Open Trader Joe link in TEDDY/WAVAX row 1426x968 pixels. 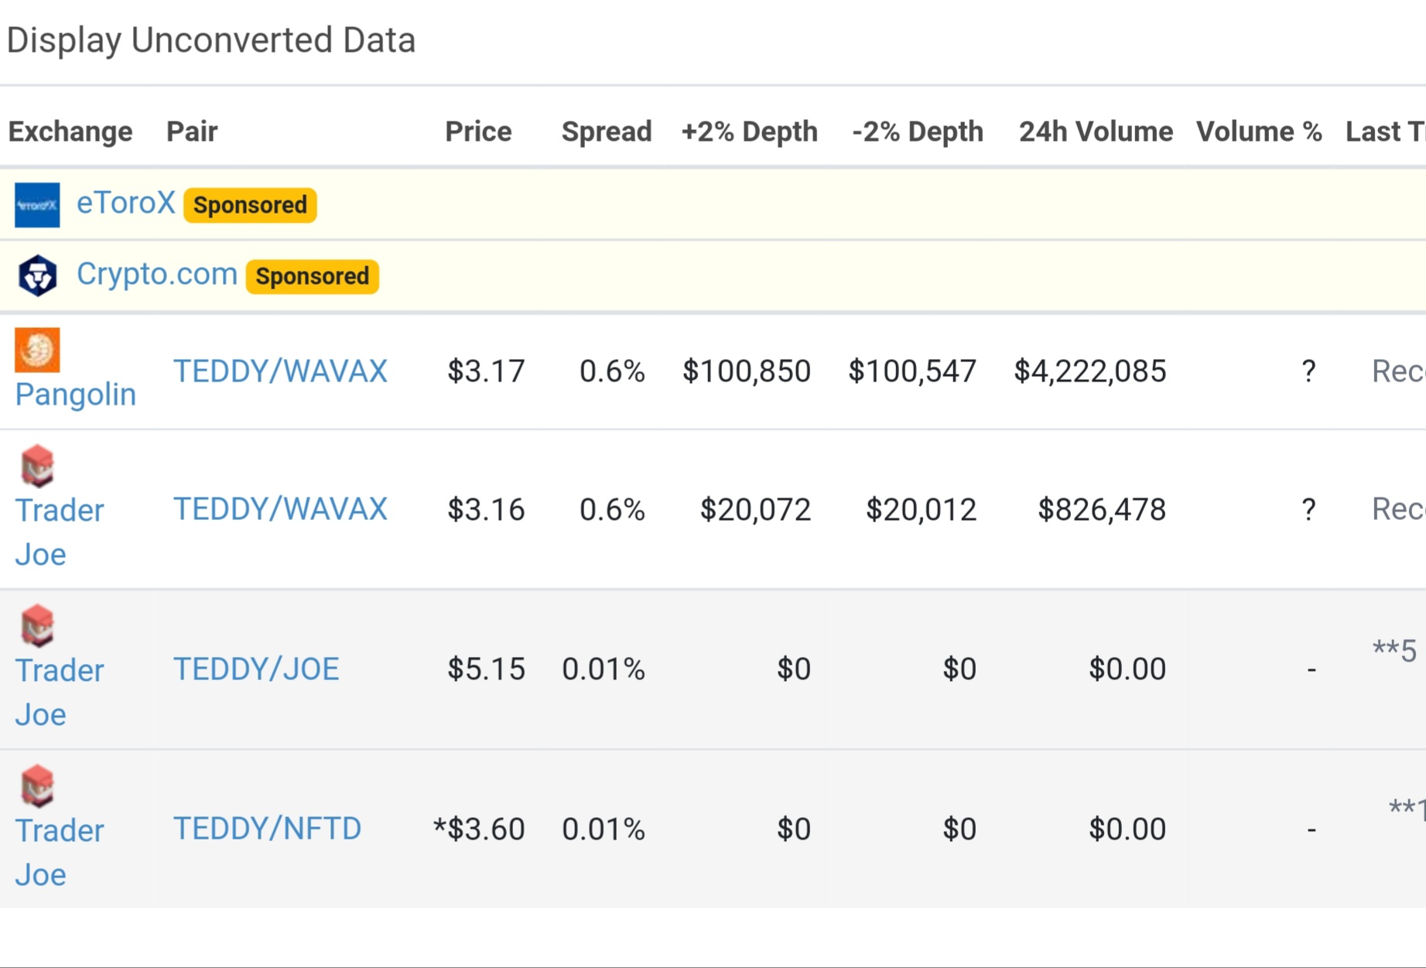tap(60, 532)
